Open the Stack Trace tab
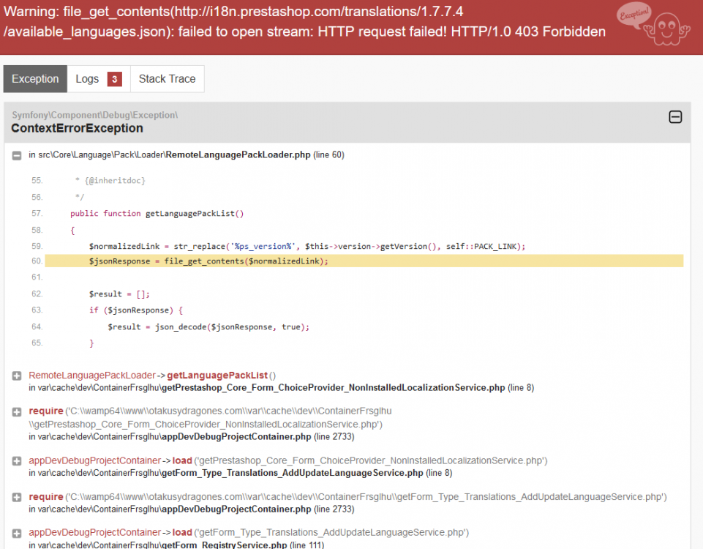 [x=168, y=79]
